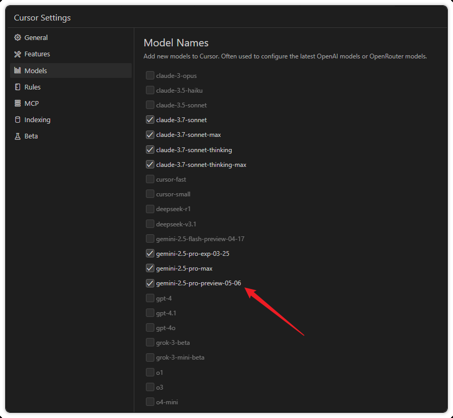Enable the o4-mini model checkbox

(x=150, y=402)
